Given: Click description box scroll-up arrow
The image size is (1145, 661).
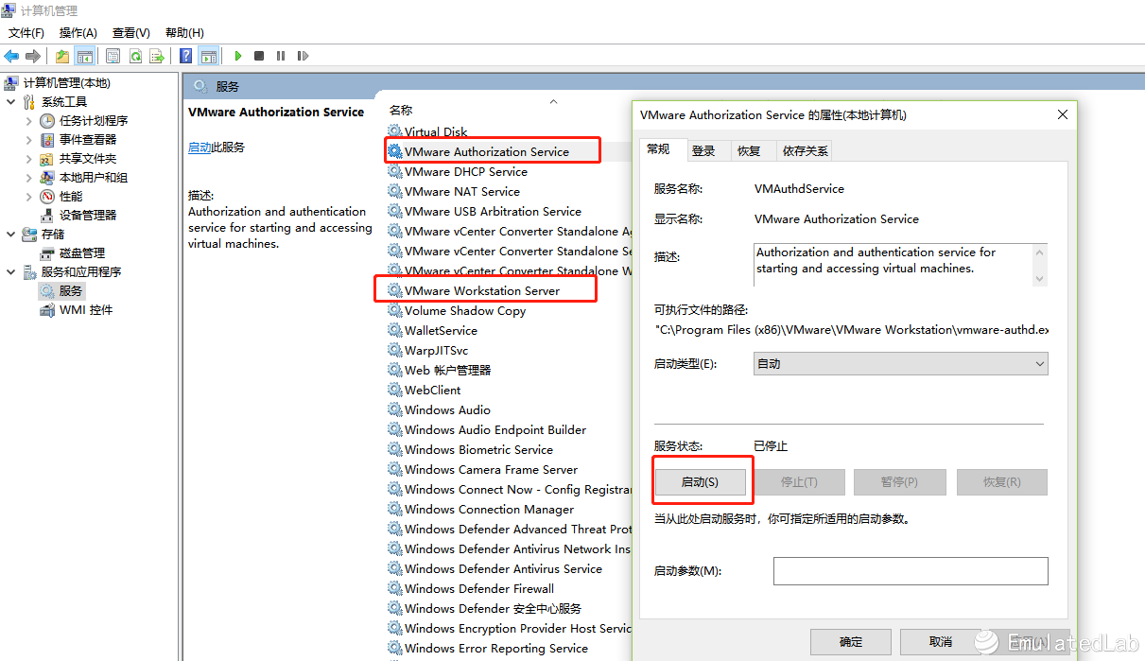Looking at the screenshot, I should [1041, 252].
